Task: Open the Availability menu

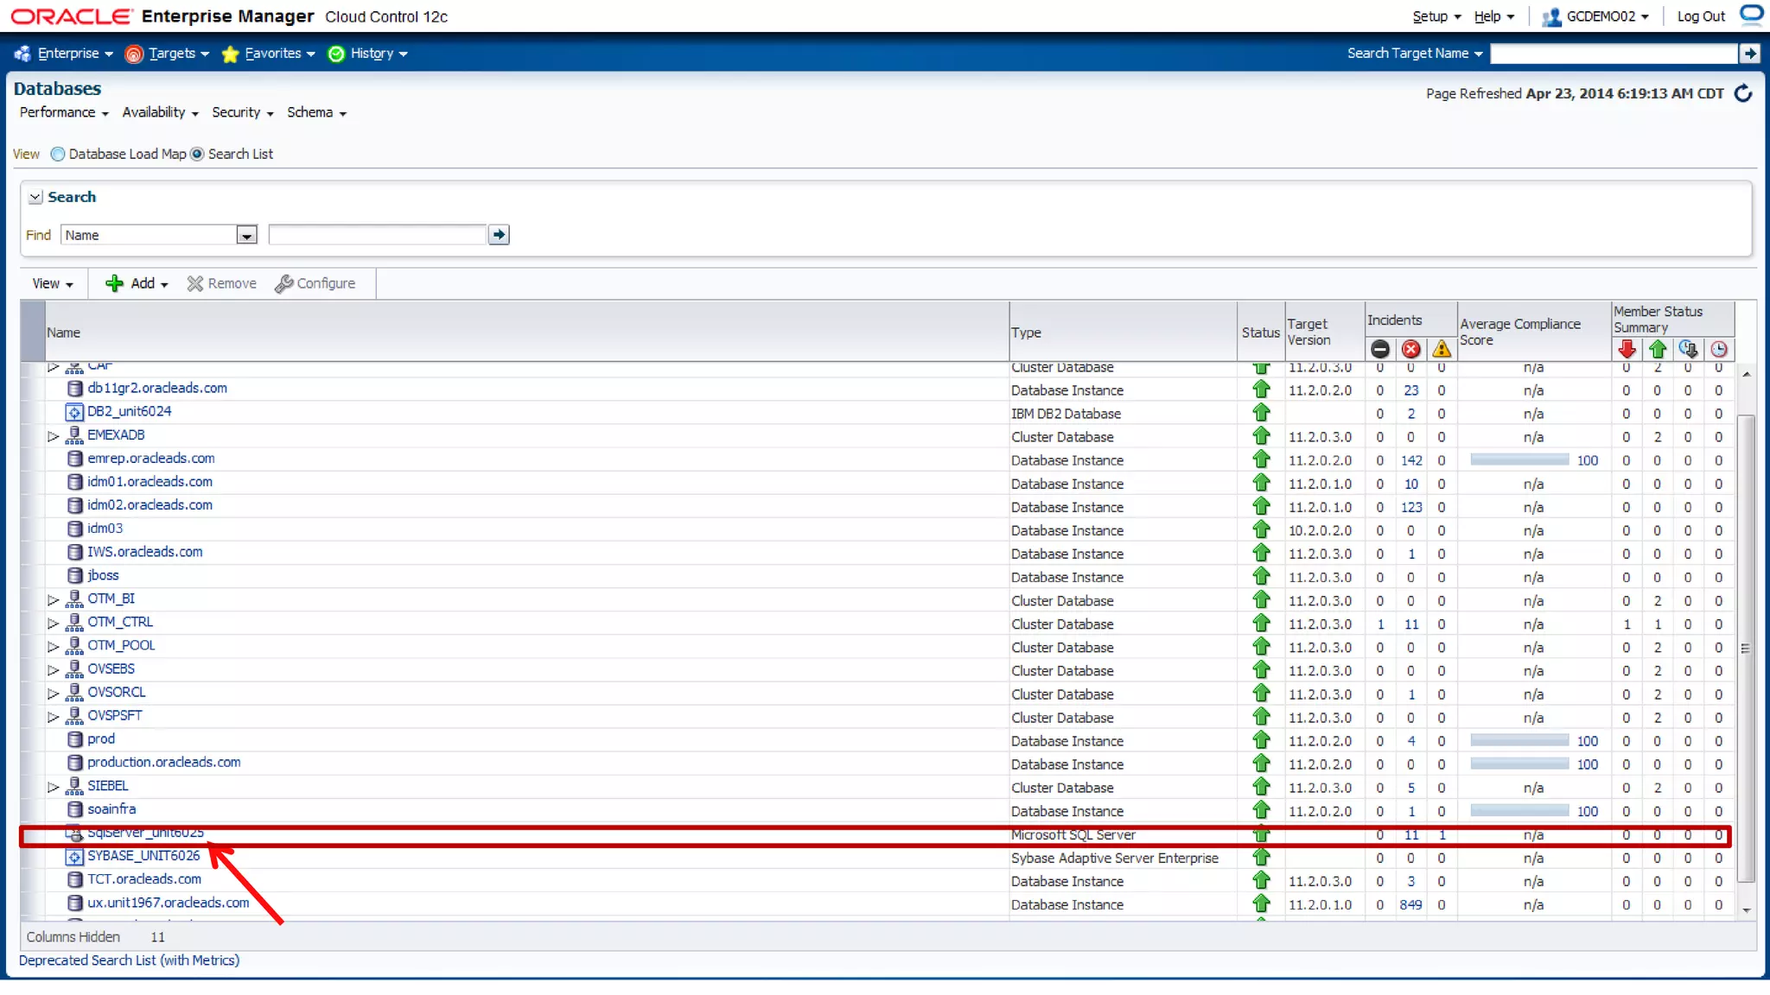Action: point(161,112)
